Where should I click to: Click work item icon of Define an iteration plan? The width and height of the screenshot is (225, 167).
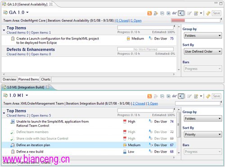point(13,145)
